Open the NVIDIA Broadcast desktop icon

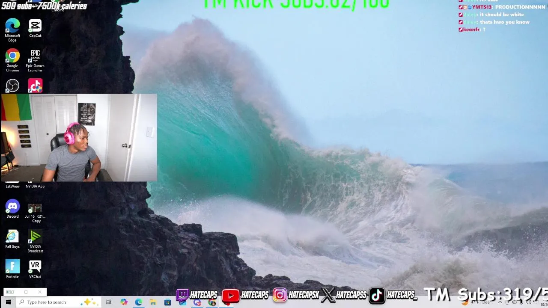(35, 241)
